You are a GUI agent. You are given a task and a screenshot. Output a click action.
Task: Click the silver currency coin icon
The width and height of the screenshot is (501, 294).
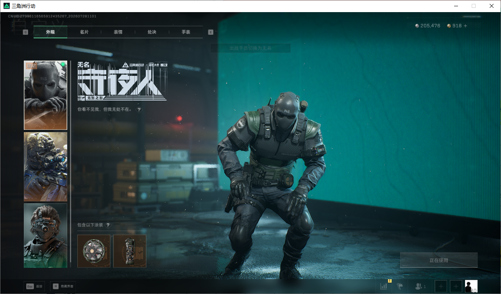417,26
